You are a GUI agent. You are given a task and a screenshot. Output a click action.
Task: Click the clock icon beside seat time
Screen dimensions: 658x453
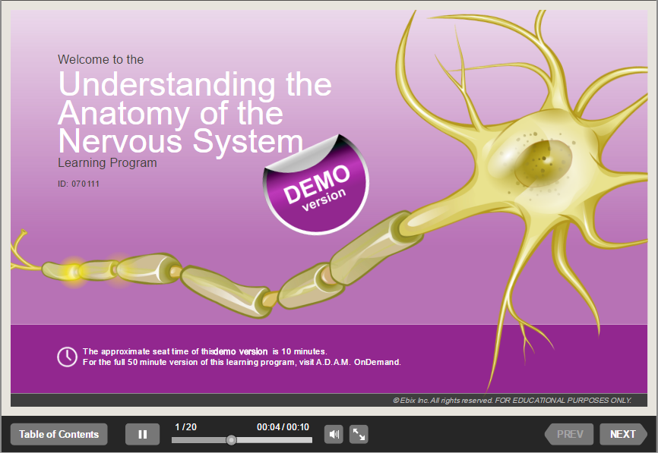coord(67,357)
